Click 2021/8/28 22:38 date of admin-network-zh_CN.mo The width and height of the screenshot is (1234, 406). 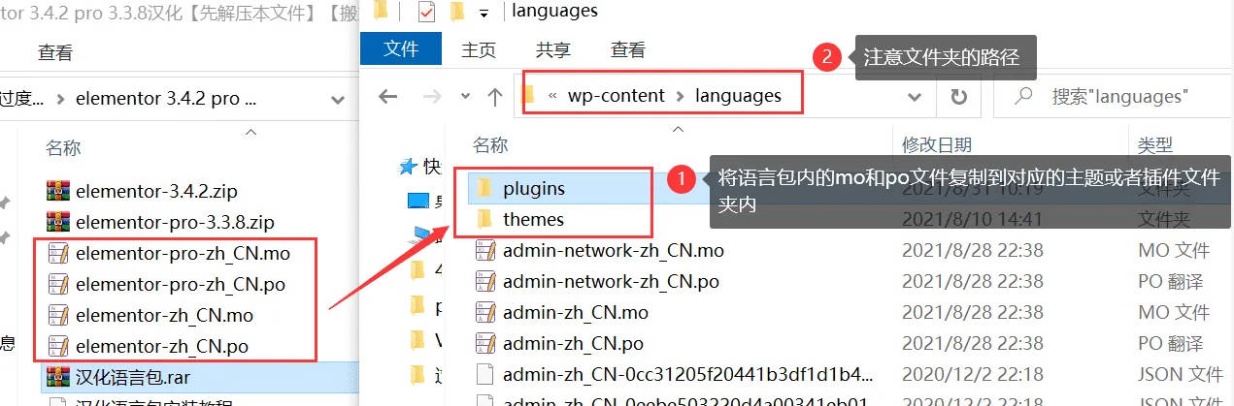pyautogui.click(x=973, y=251)
